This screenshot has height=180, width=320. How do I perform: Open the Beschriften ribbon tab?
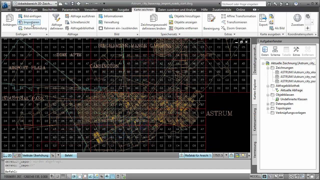[x=50, y=10]
